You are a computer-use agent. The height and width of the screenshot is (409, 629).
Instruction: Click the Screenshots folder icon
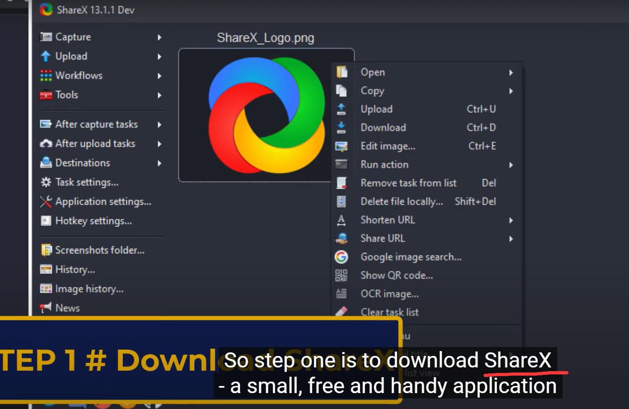46,250
